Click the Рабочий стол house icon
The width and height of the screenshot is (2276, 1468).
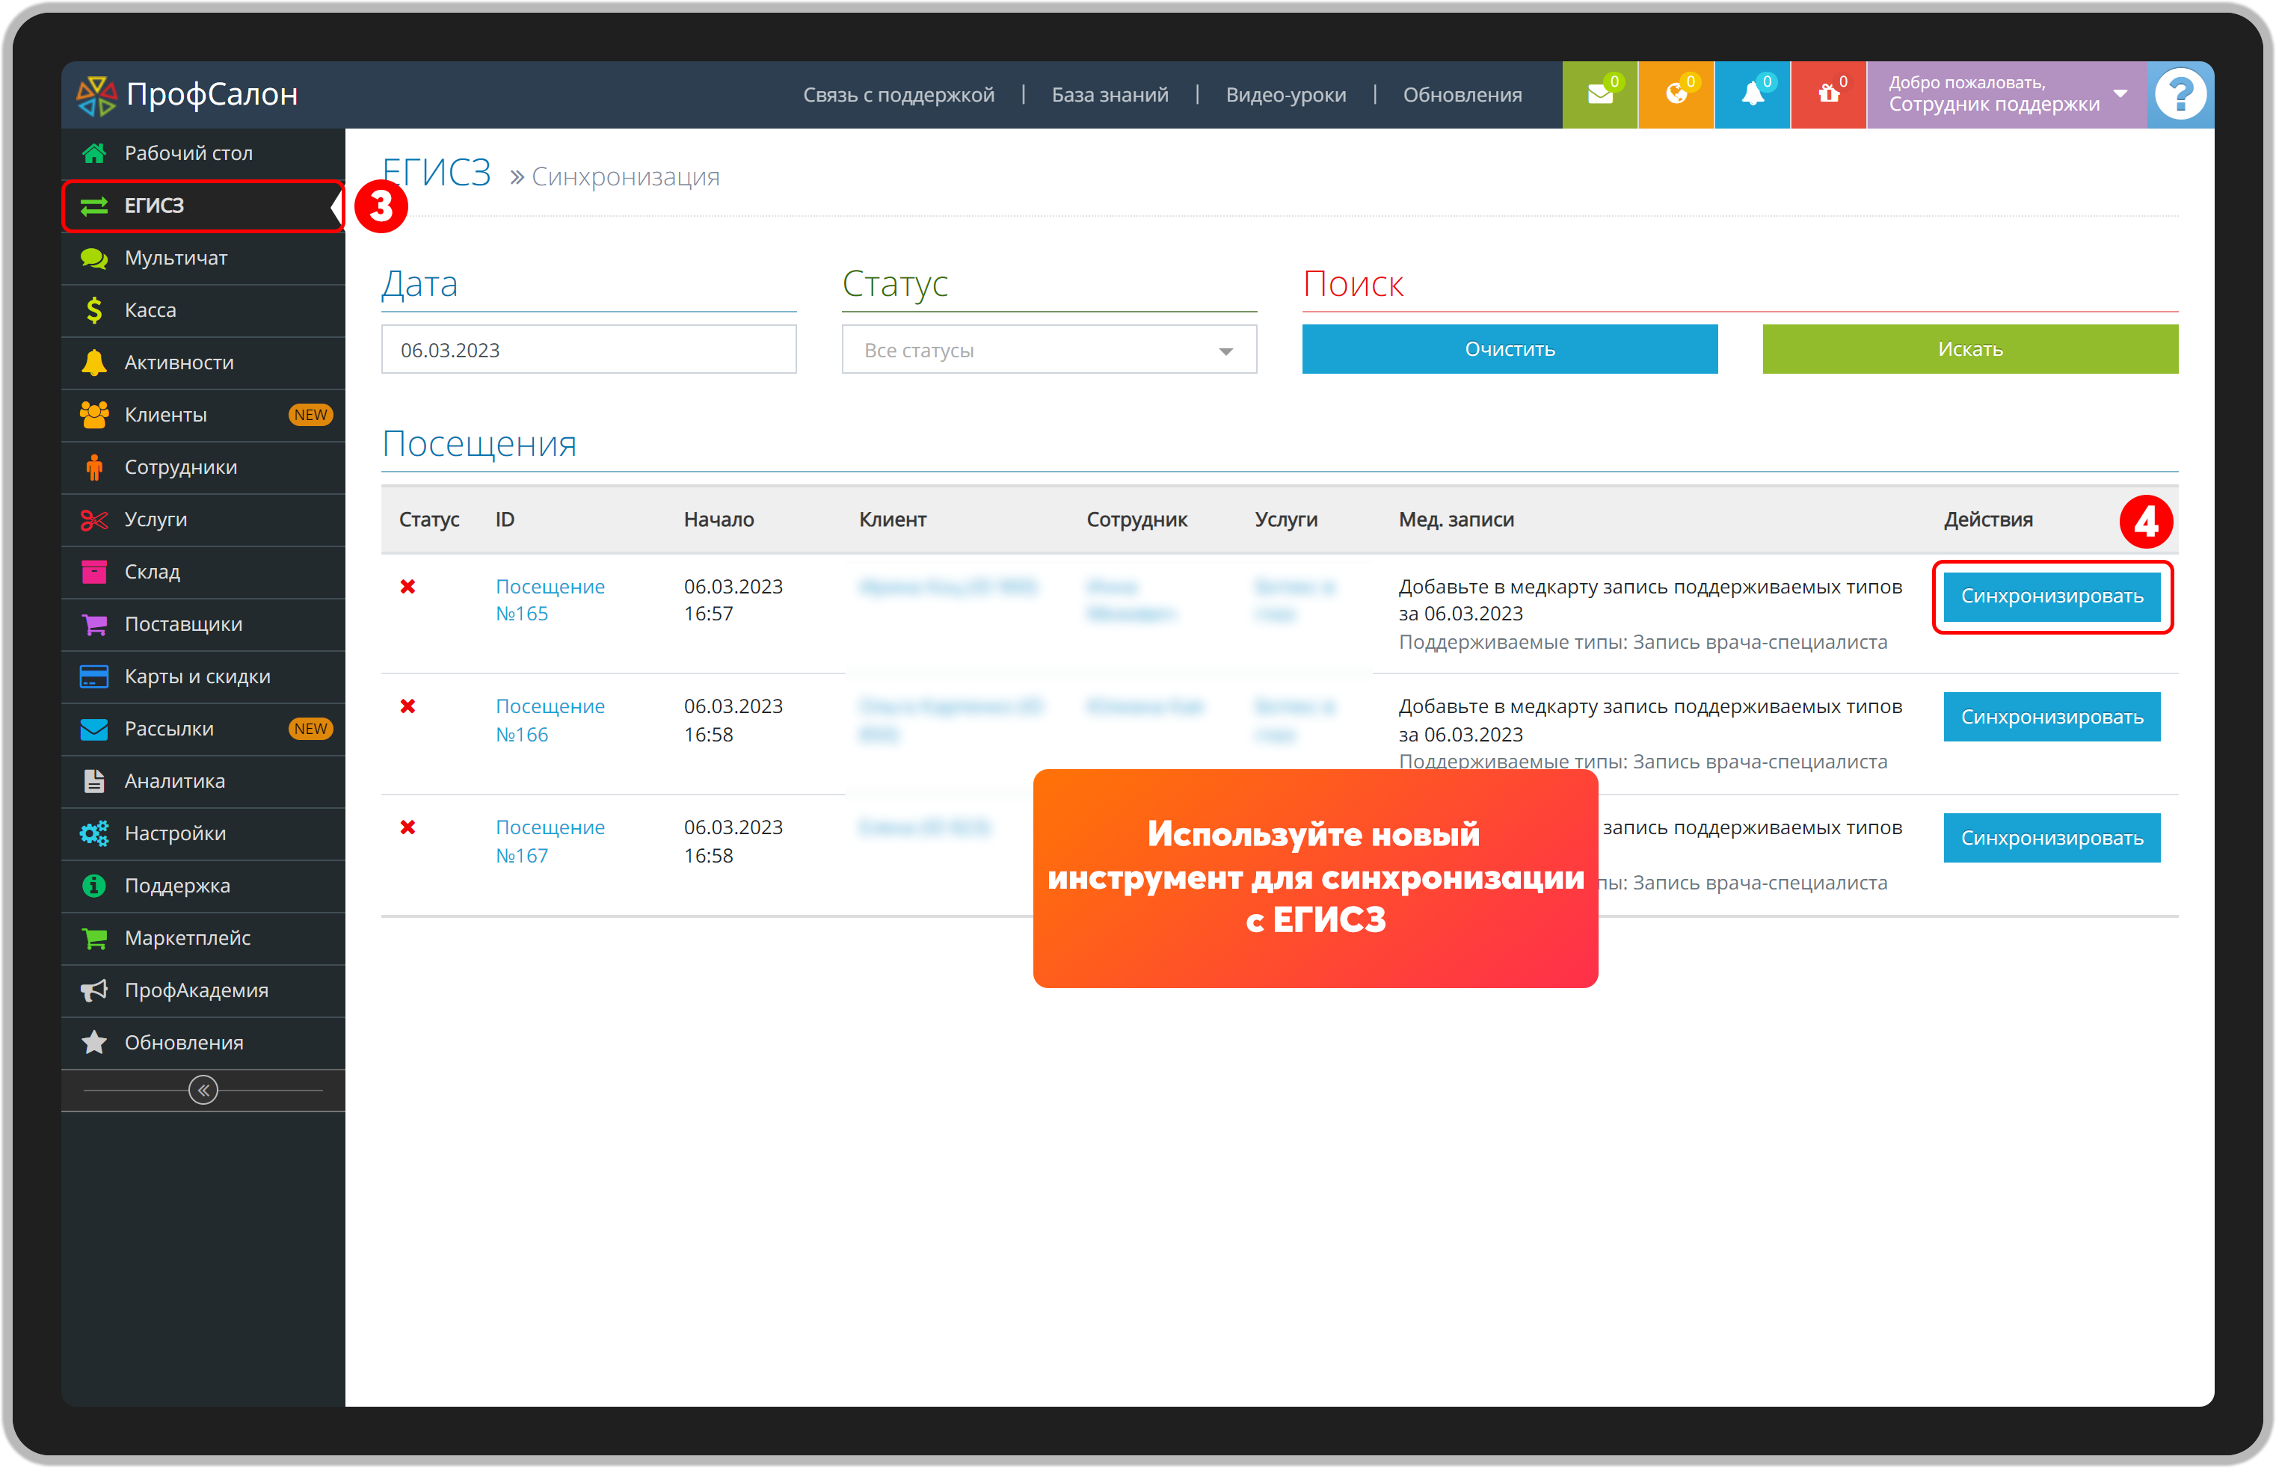click(x=93, y=152)
